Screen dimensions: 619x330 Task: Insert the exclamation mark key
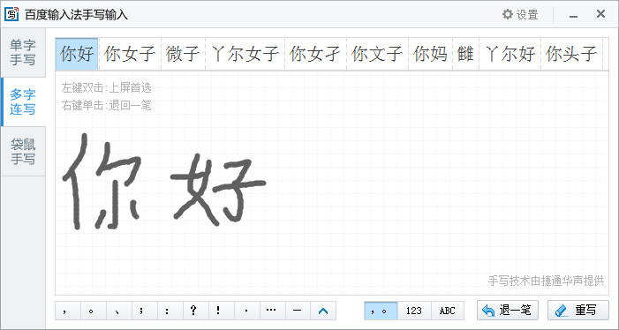221,311
